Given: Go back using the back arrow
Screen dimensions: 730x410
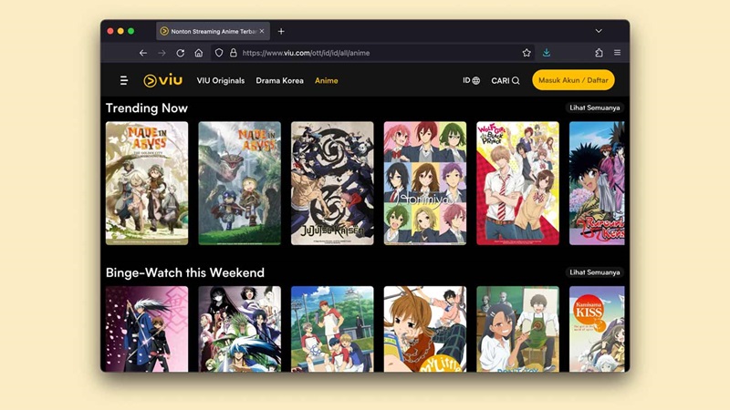Looking at the screenshot, I should pos(143,53).
